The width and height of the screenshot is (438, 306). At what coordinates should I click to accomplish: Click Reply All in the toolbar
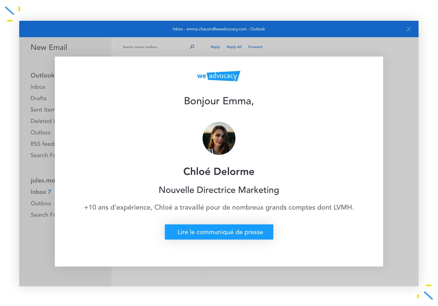(234, 47)
